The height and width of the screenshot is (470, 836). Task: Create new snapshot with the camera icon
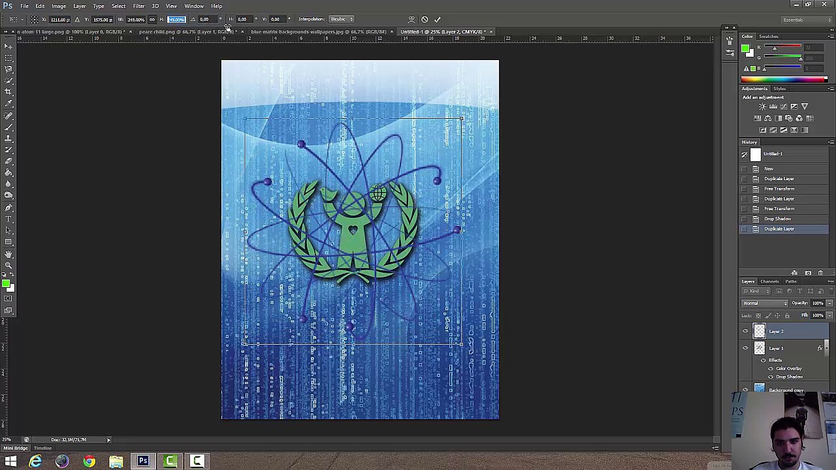click(x=808, y=273)
